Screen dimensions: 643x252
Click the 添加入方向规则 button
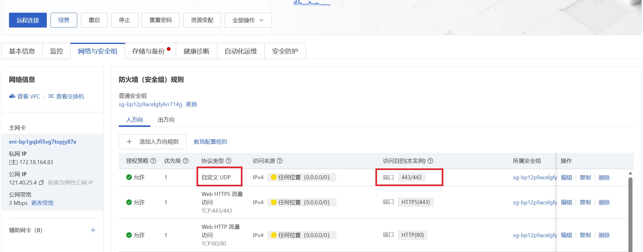[153, 142]
